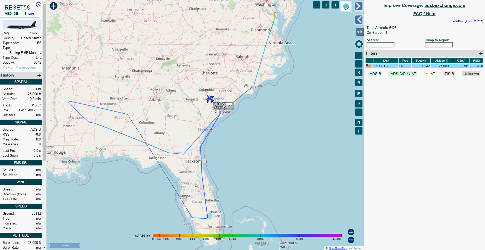Sort table by GS(kt) column
This screenshot has height=250, width=485.
[461, 61]
